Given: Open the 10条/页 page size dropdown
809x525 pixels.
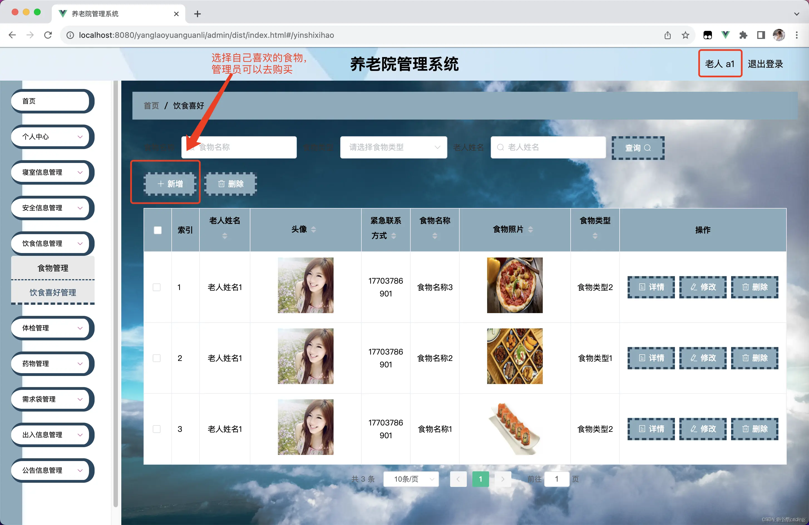Looking at the screenshot, I should click(411, 479).
